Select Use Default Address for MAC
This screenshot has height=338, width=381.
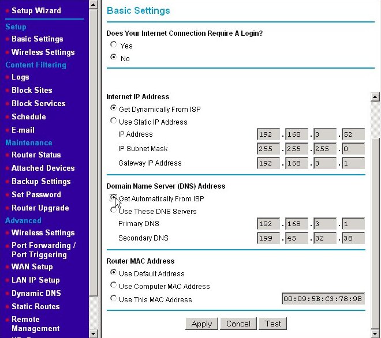click(x=113, y=272)
